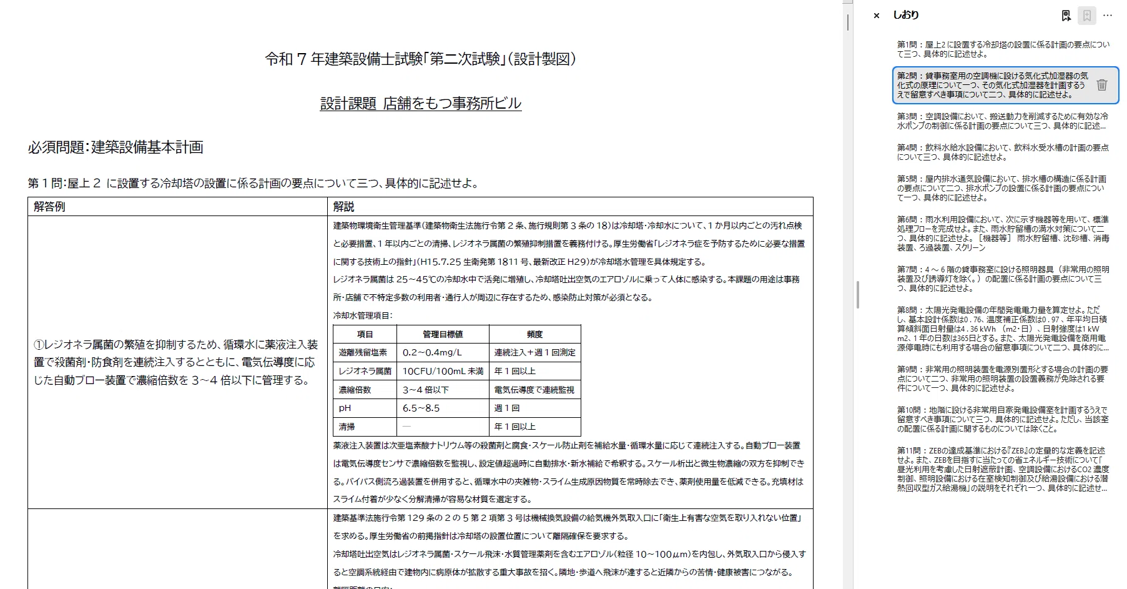Viewport: 1127px width, 589px height.
Task: Click title 令和7年建築設備士試験「第二次試験」
Action: point(420,59)
